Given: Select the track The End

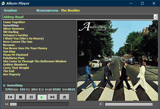Looking at the screenshot, I should coord(9,71).
